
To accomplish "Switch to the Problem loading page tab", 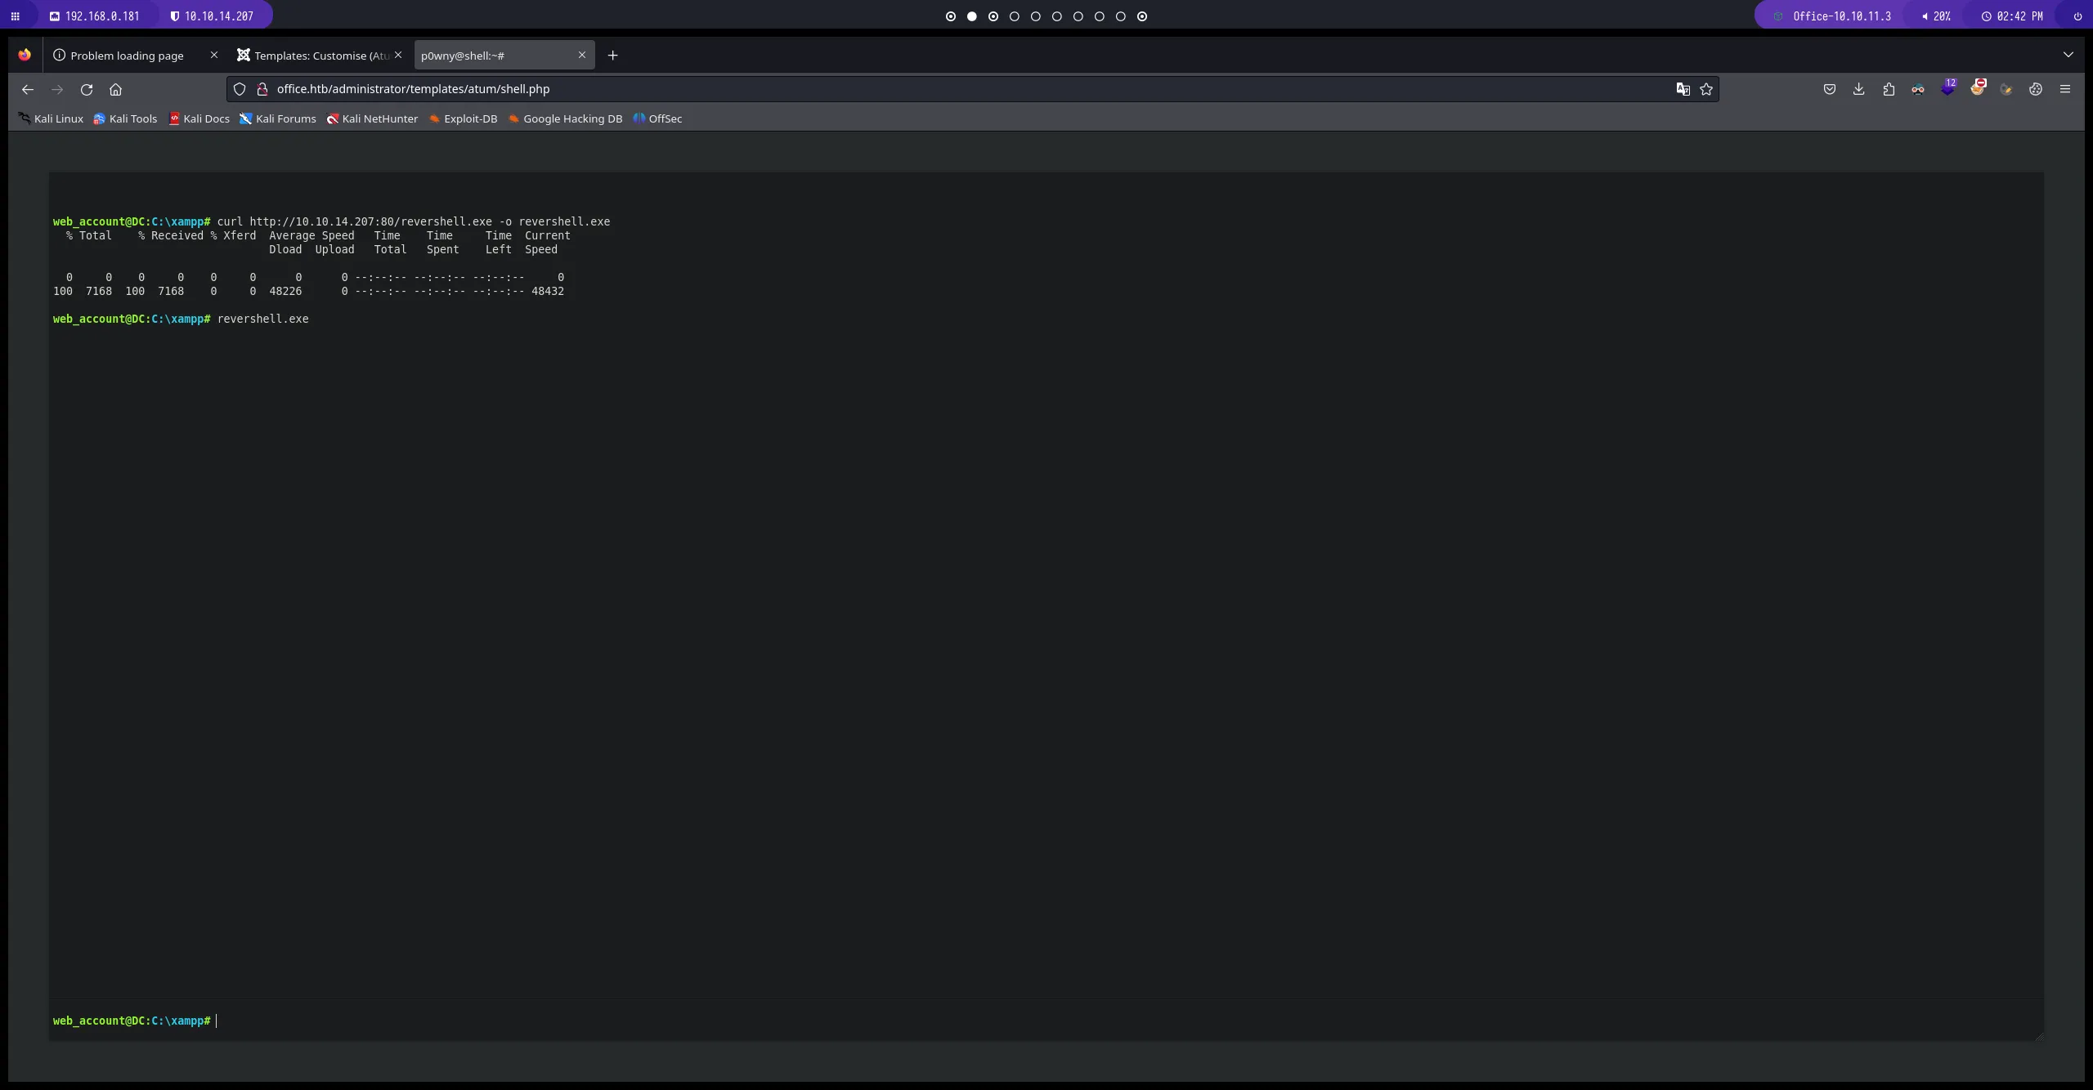I will click(x=127, y=56).
